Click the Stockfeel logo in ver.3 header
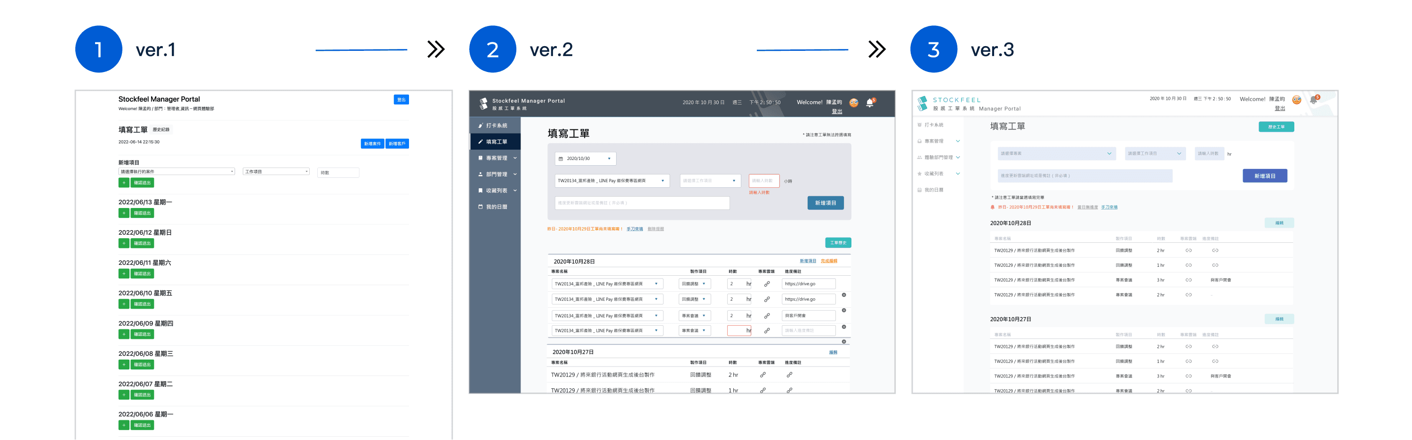This screenshot has height=440, width=1412. 923,103
